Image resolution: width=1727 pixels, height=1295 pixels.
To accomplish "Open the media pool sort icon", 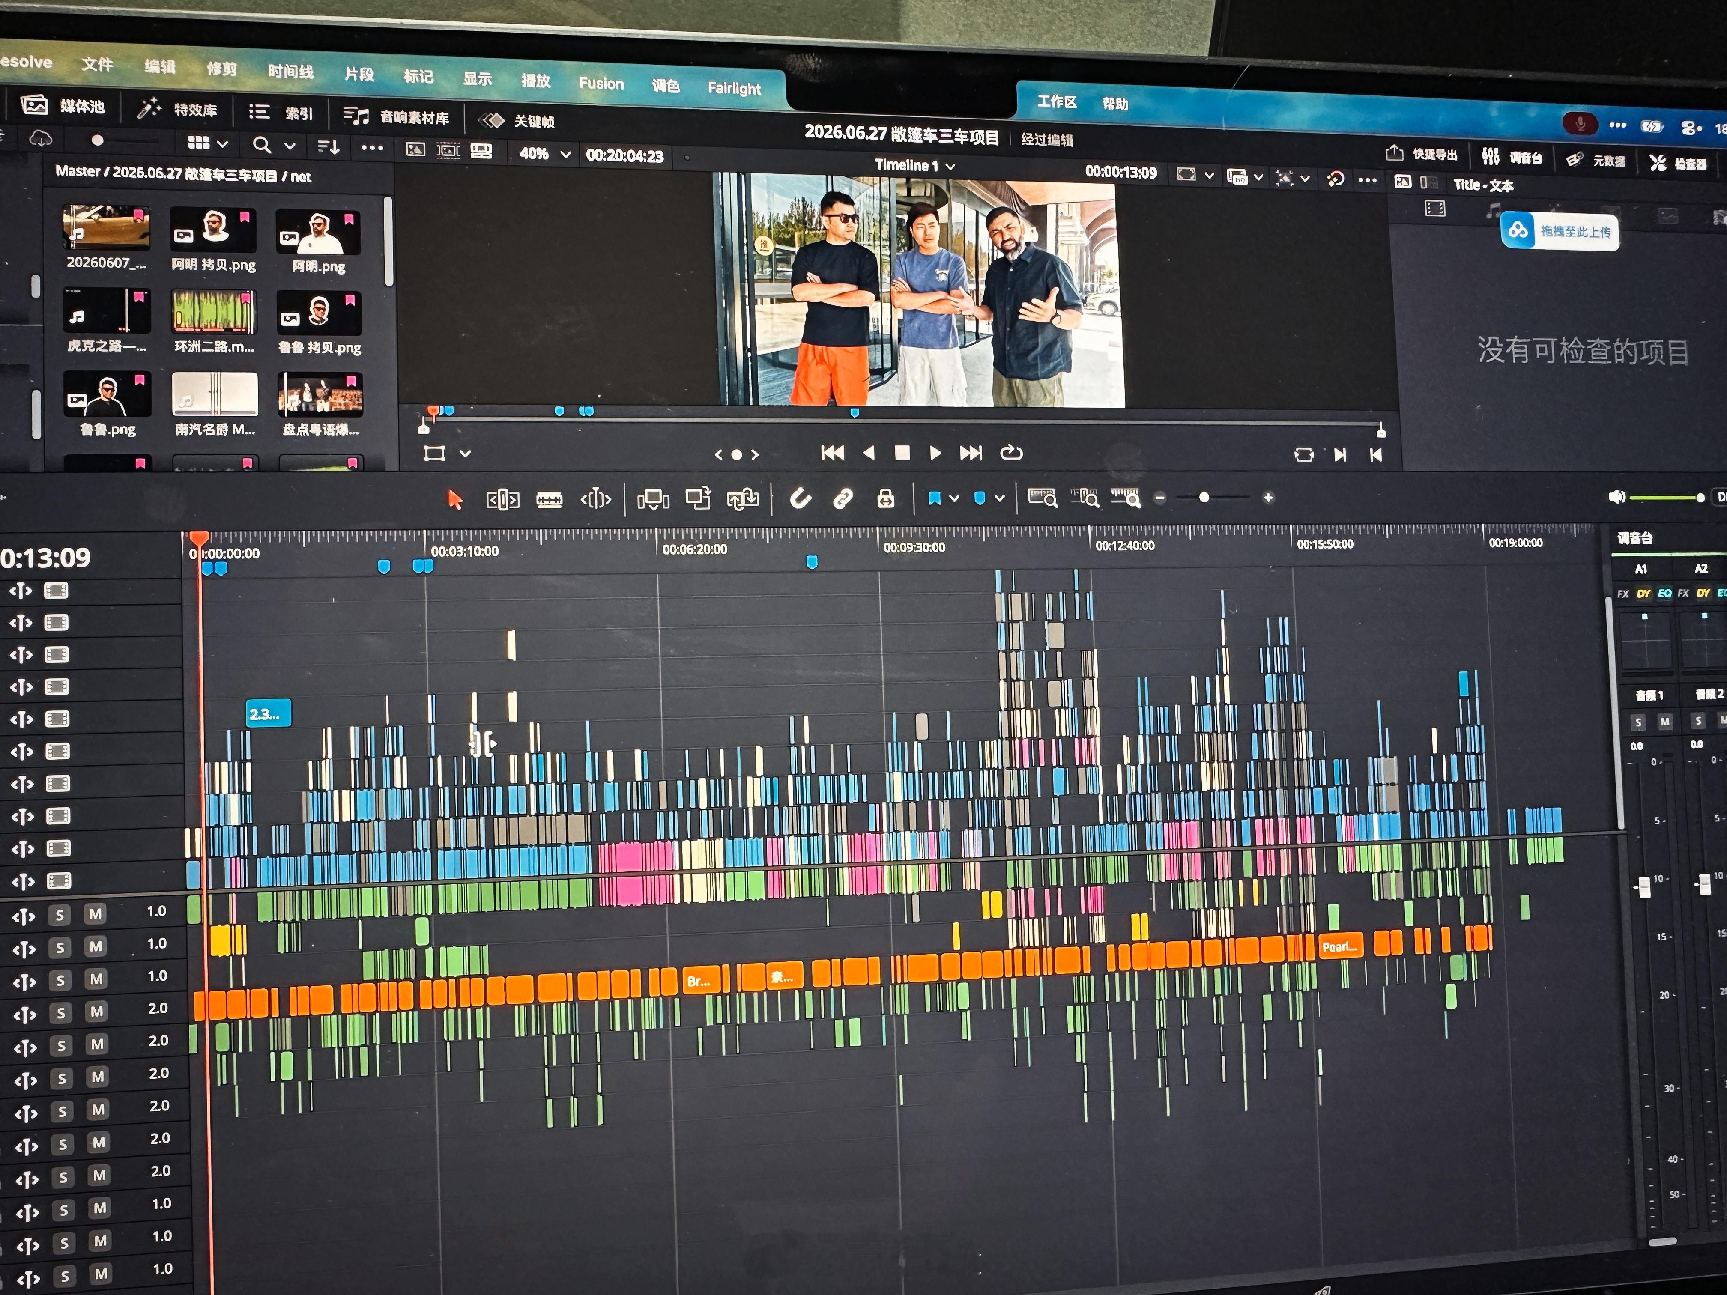I will coord(329,146).
